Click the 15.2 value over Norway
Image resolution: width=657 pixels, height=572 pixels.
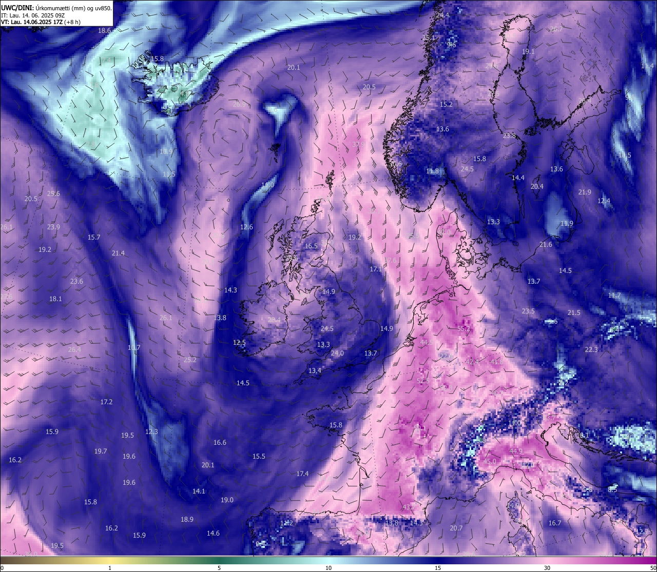(x=446, y=104)
